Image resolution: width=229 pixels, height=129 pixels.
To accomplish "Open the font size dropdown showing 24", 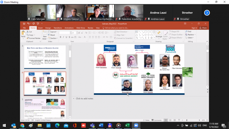I will [x=77, y=33].
